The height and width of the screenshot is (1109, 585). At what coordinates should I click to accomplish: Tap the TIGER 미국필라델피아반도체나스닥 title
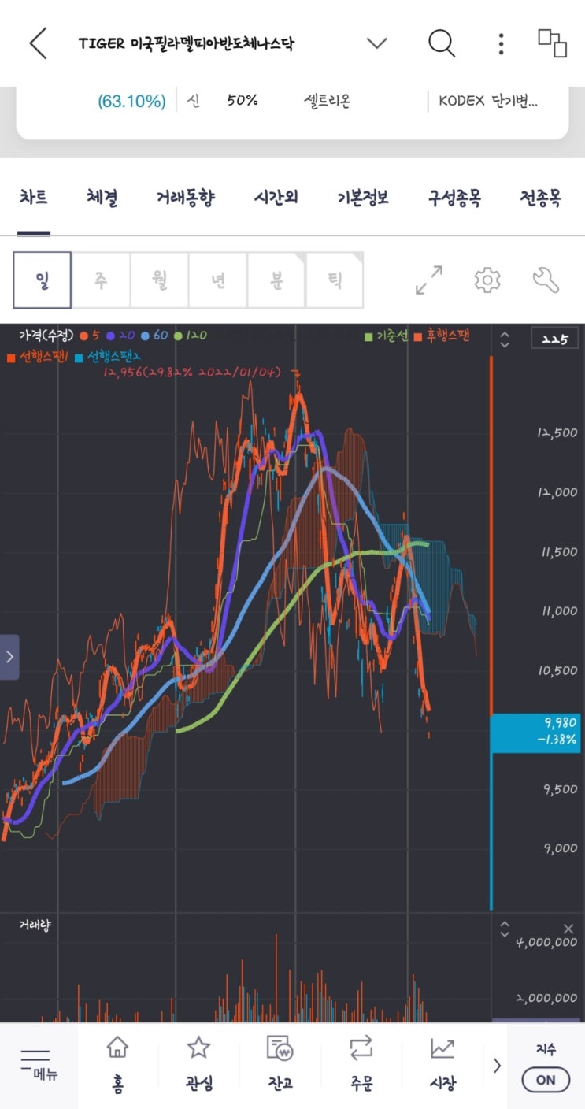pyautogui.click(x=187, y=43)
